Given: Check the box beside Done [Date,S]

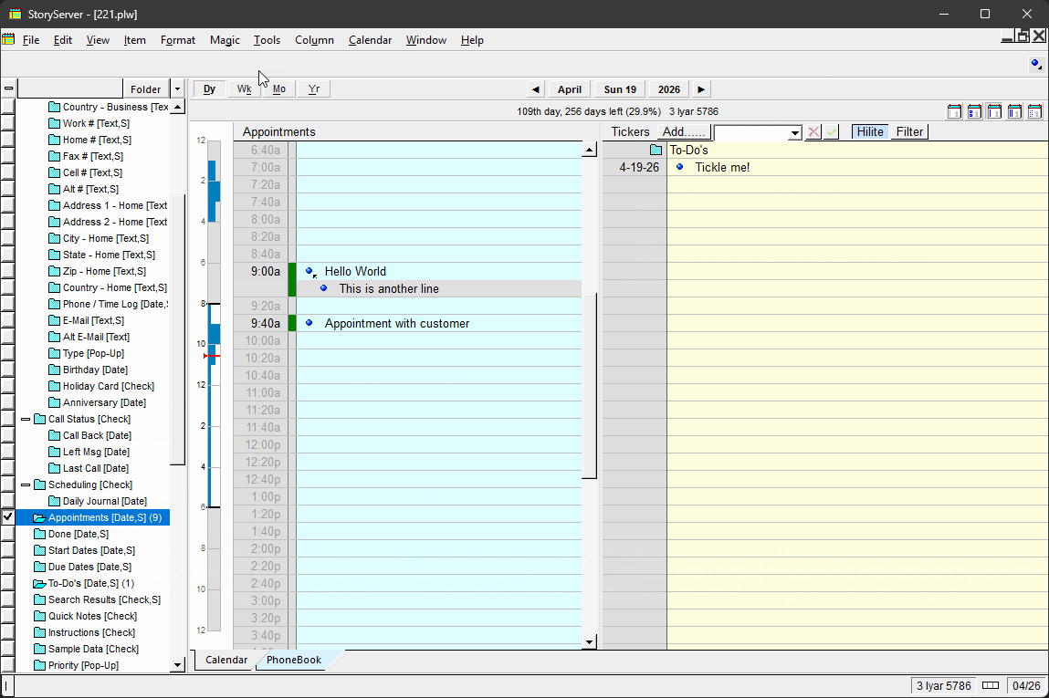Looking at the screenshot, I should click(x=8, y=534).
